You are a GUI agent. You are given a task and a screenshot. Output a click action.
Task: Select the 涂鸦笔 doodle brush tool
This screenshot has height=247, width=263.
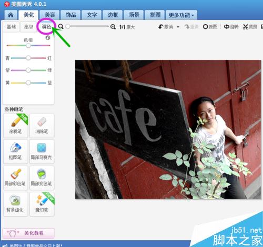point(16,126)
